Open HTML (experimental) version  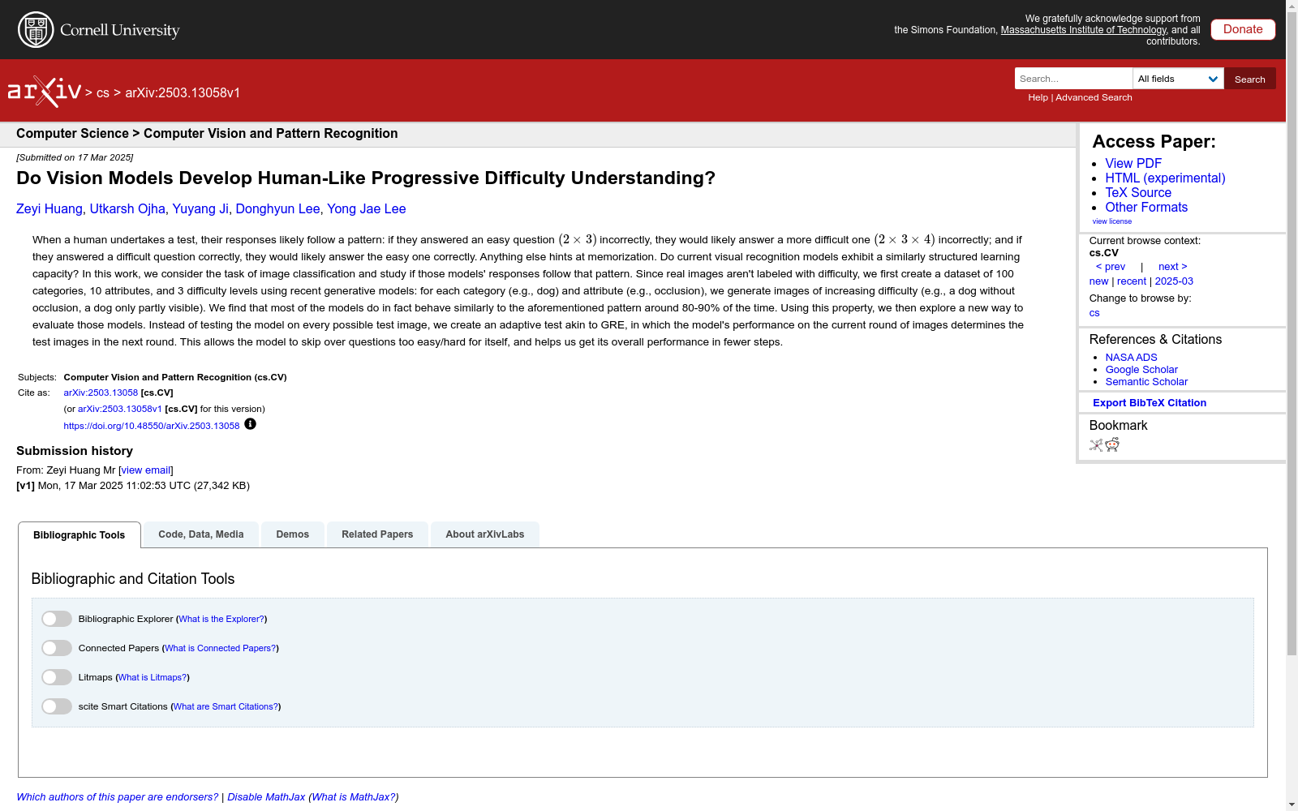[x=1165, y=178]
